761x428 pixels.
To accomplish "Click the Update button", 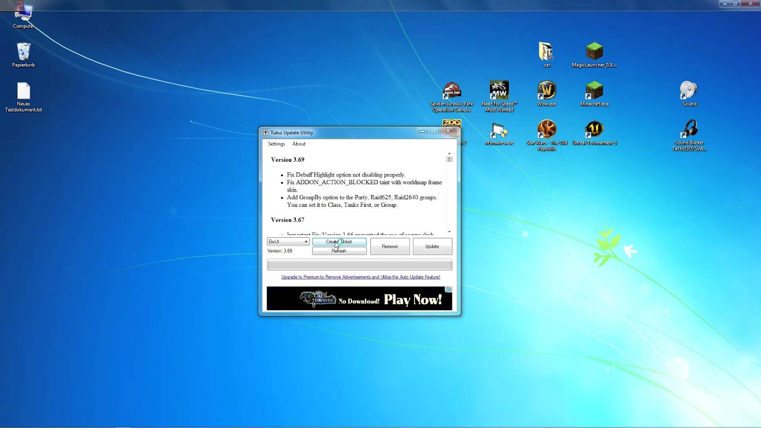I will click(x=432, y=246).
